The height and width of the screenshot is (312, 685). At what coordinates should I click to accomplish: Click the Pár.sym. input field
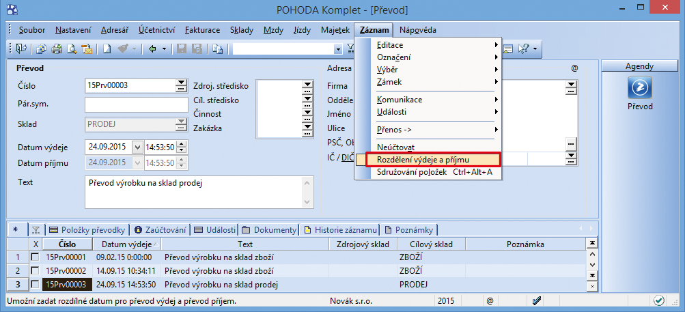pyautogui.click(x=137, y=105)
